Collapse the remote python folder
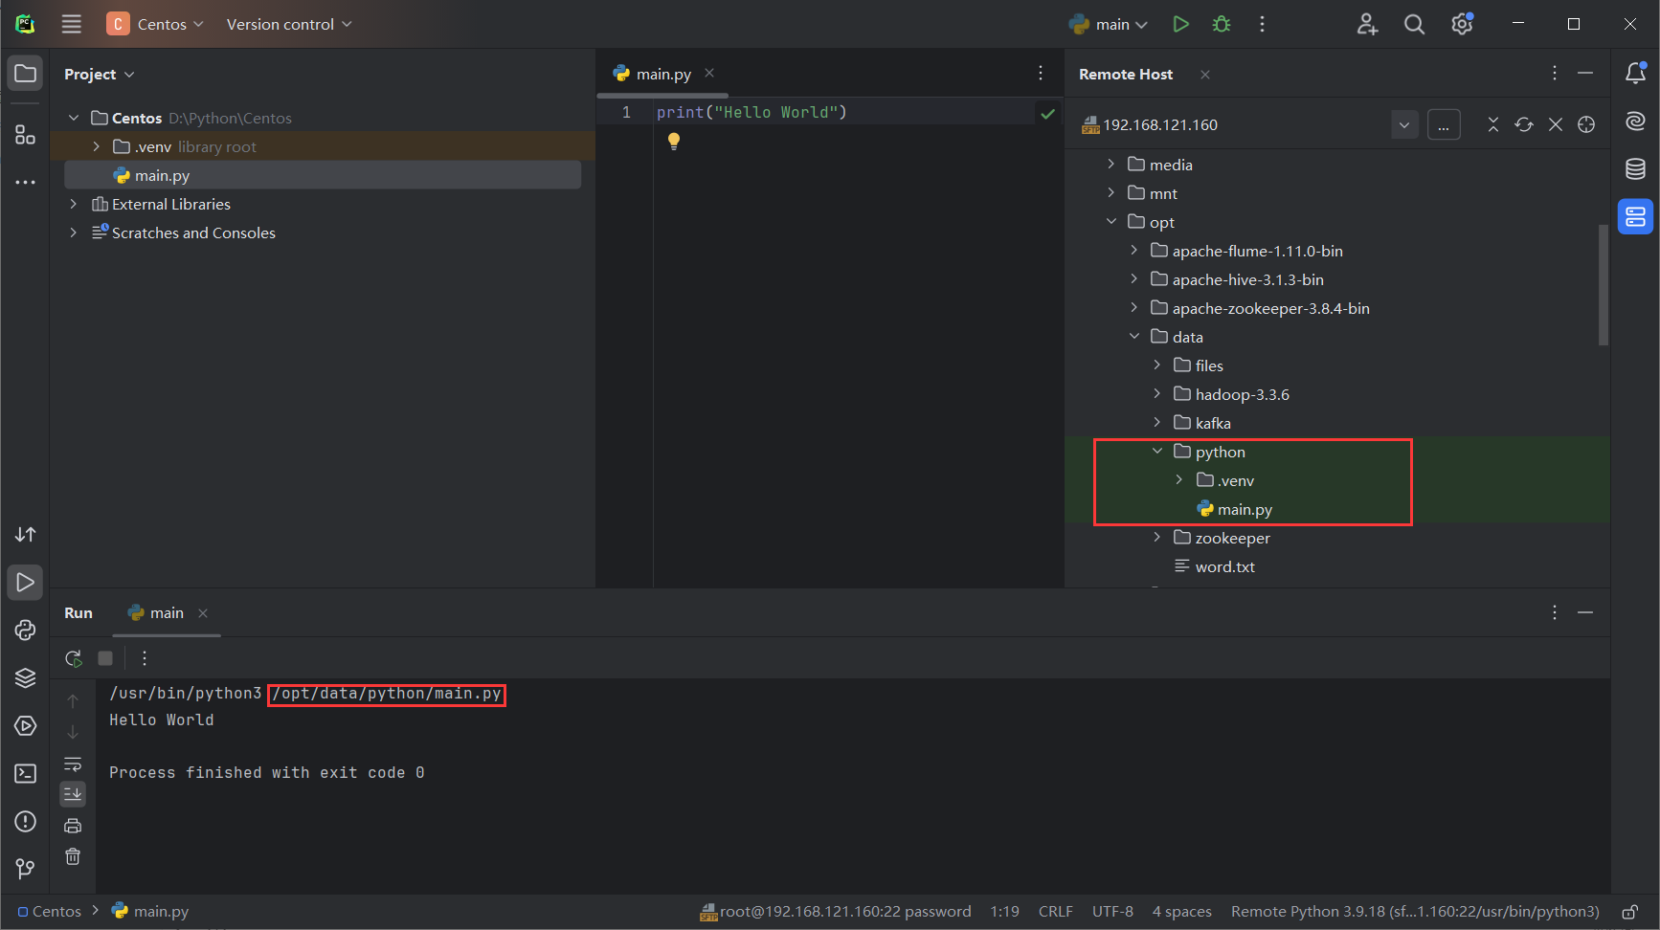 click(x=1157, y=452)
